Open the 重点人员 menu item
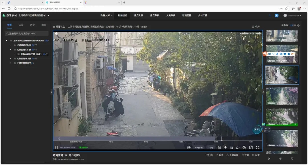This screenshot has width=308, height=165. [x=139, y=16]
